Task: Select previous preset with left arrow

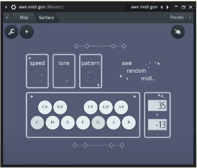Action: (161, 7)
